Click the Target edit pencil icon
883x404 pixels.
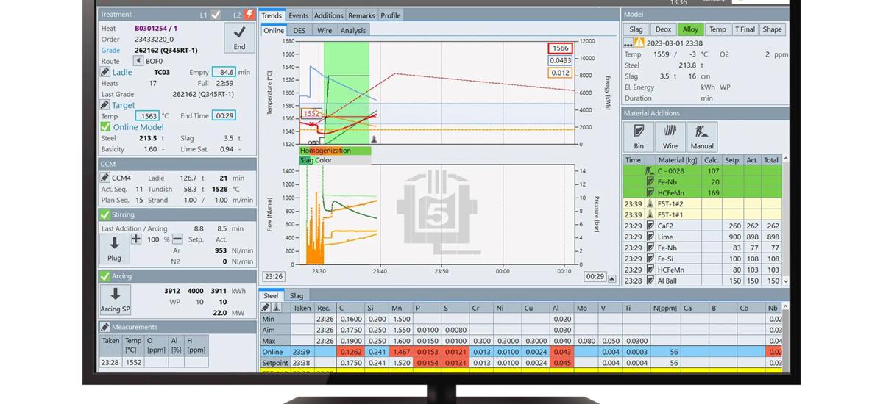pyautogui.click(x=105, y=105)
